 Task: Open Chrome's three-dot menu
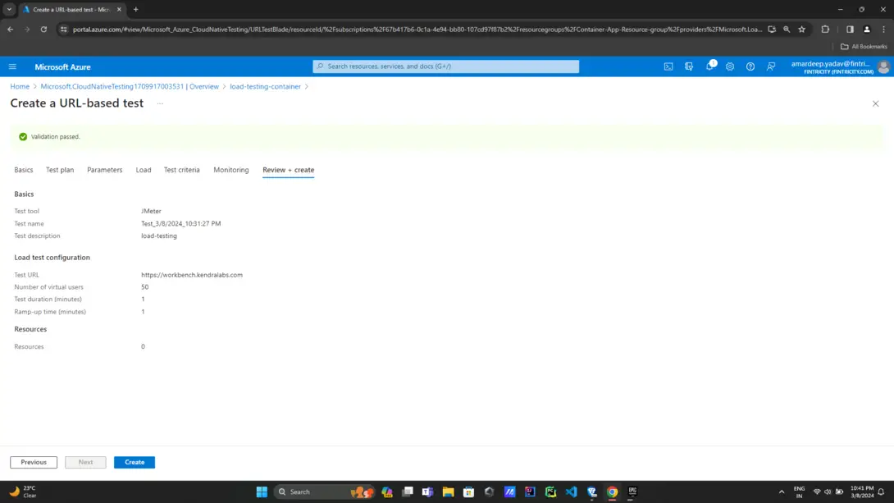coord(883,30)
